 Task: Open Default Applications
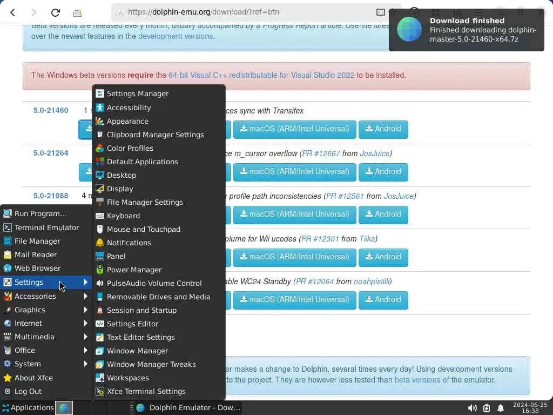(159, 162)
